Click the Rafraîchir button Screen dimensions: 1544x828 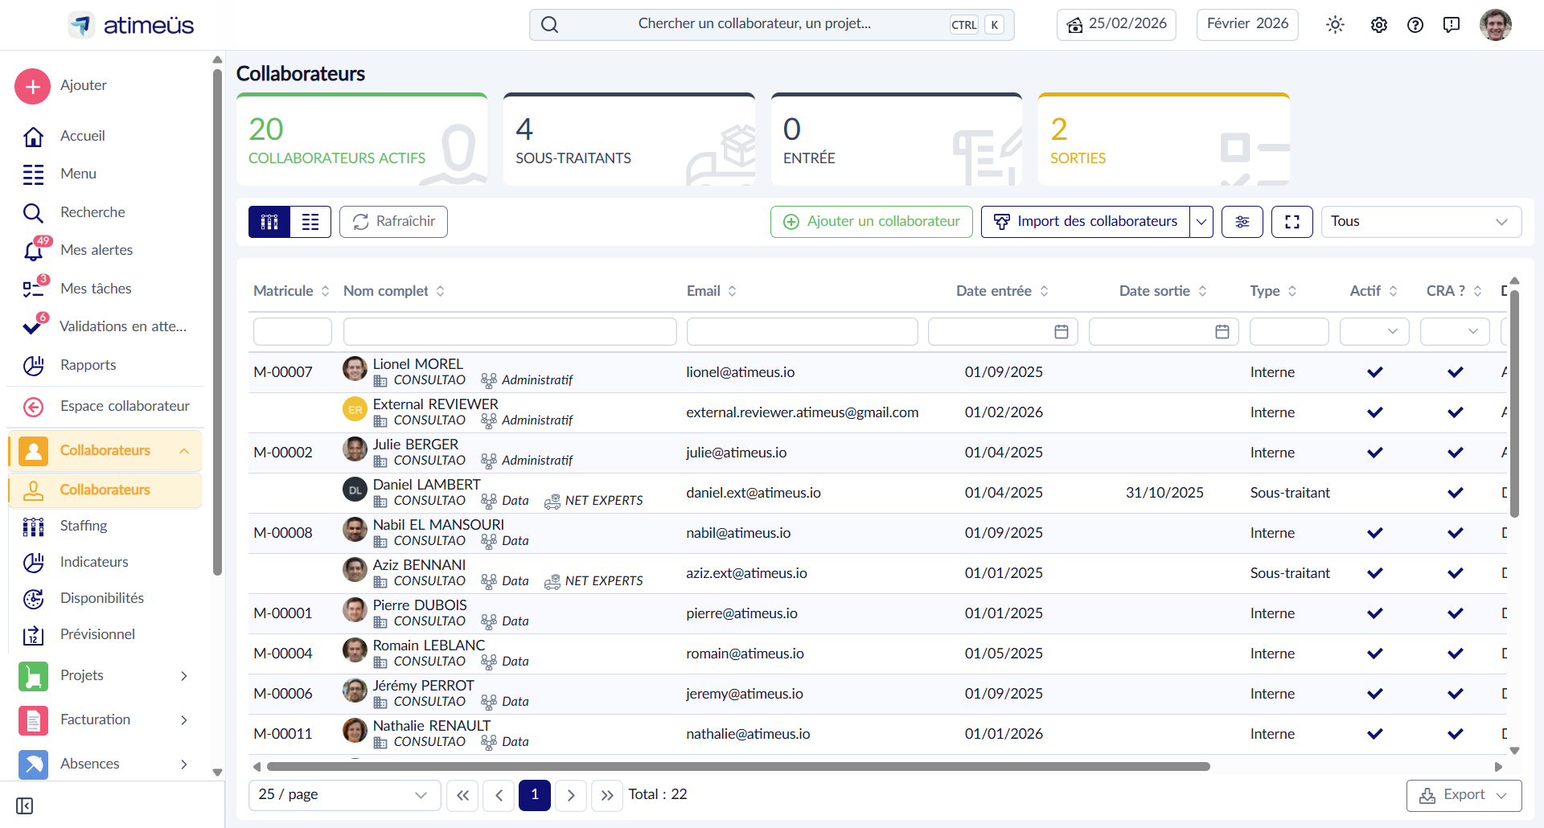coord(394,222)
